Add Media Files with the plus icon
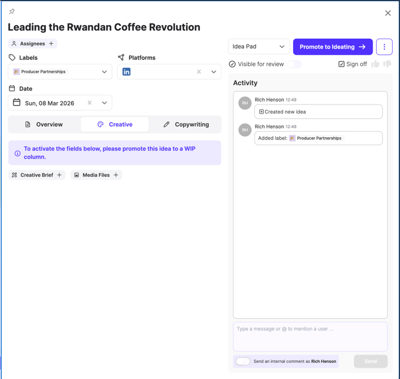Image resolution: width=400 pixels, height=379 pixels. (x=116, y=175)
